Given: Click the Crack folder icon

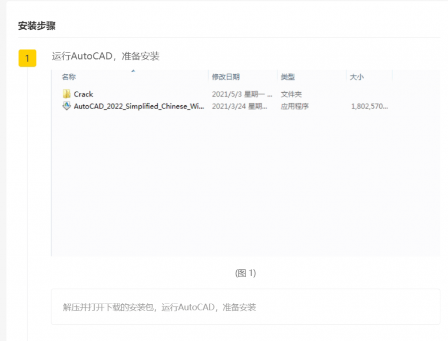Looking at the screenshot, I should (66, 94).
